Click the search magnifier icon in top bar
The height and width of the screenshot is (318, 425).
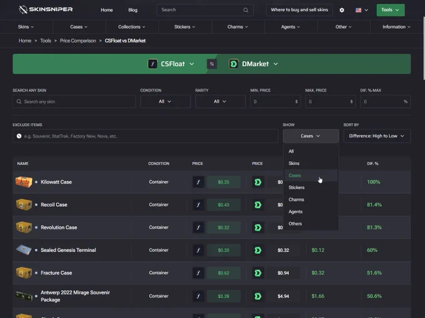tap(246, 10)
